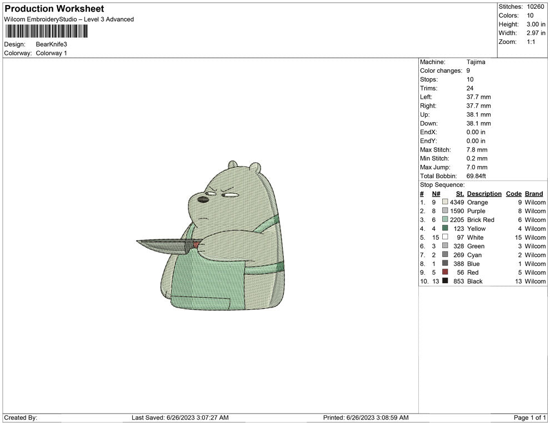Image resolution: width=550 pixels, height=423 pixels.
Task: Click the Black thread color swatch
Action: point(445,281)
